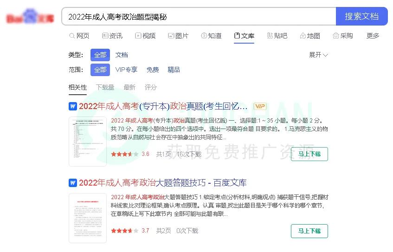Sort results by 评分
393x252 pixels.
click(151, 88)
